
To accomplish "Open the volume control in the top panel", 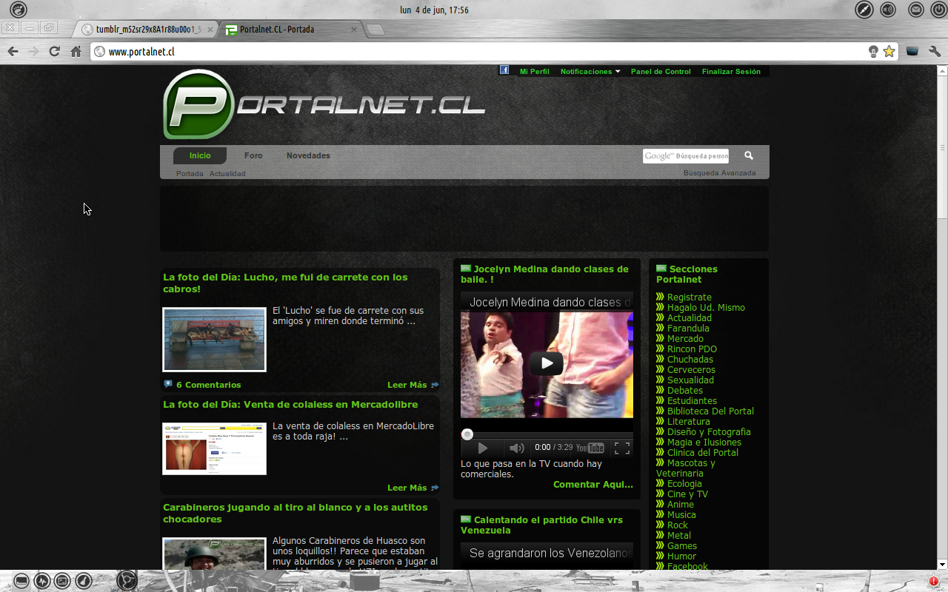I will pos(888,10).
